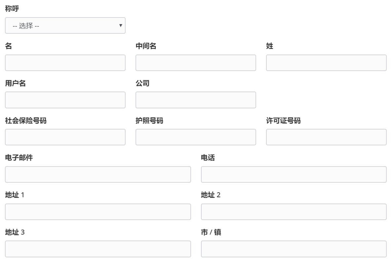This screenshot has height=261, width=392.
Task: Click into the 地址 3 field
Action: coord(98,249)
